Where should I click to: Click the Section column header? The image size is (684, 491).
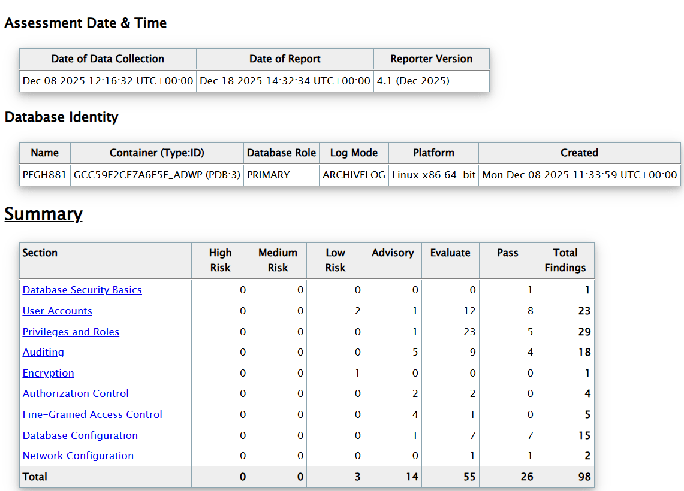pos(105,260)
